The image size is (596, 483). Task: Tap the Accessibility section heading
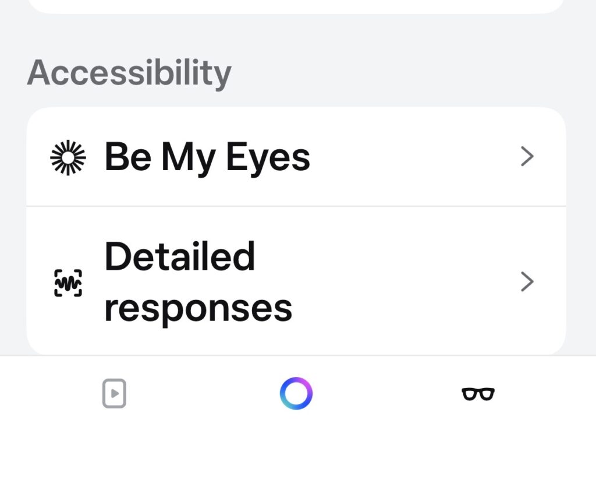coord(129,73)
